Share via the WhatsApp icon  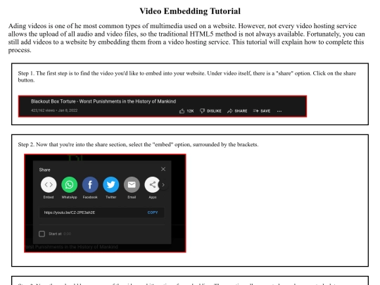pyautogui.click(x=69, y=184)
